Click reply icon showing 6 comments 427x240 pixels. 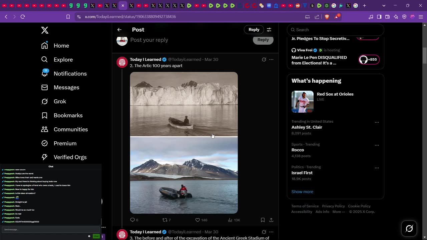pyautogui.click(x=134, y=220)
